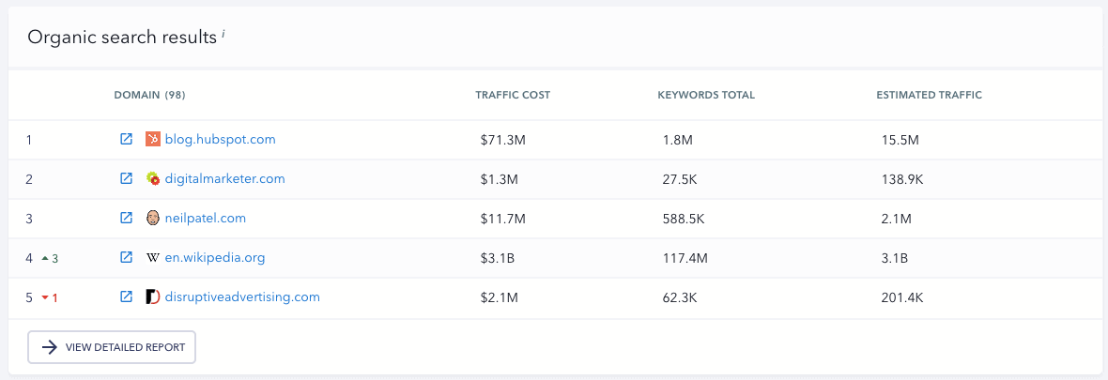Viewport: 1108px width, 380px height.
Task: Open external link icon for neilpatel.com
Action: 126,218
